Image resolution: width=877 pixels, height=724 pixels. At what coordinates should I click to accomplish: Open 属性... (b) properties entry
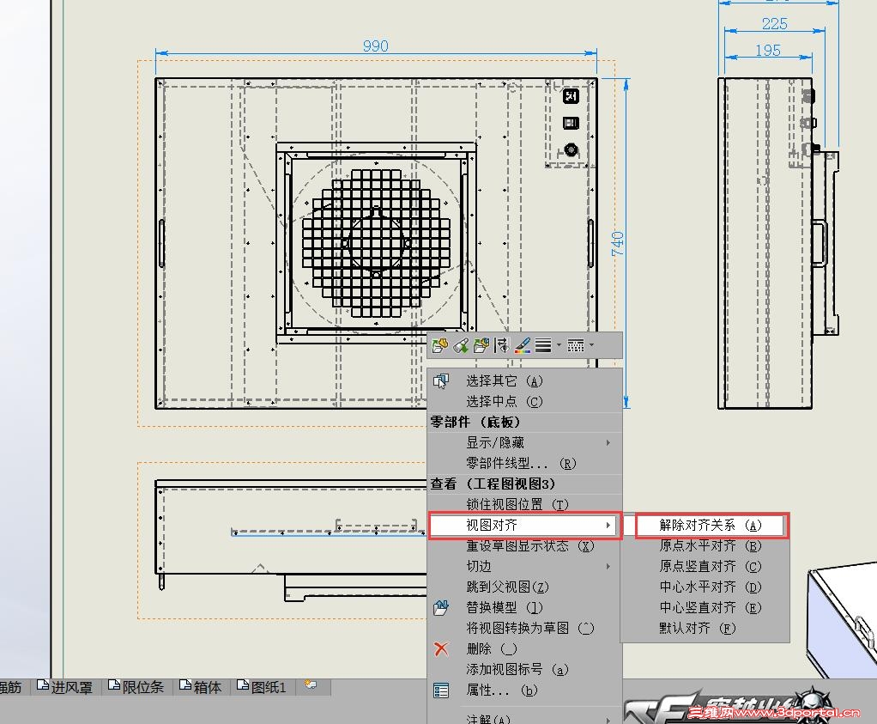524,691
